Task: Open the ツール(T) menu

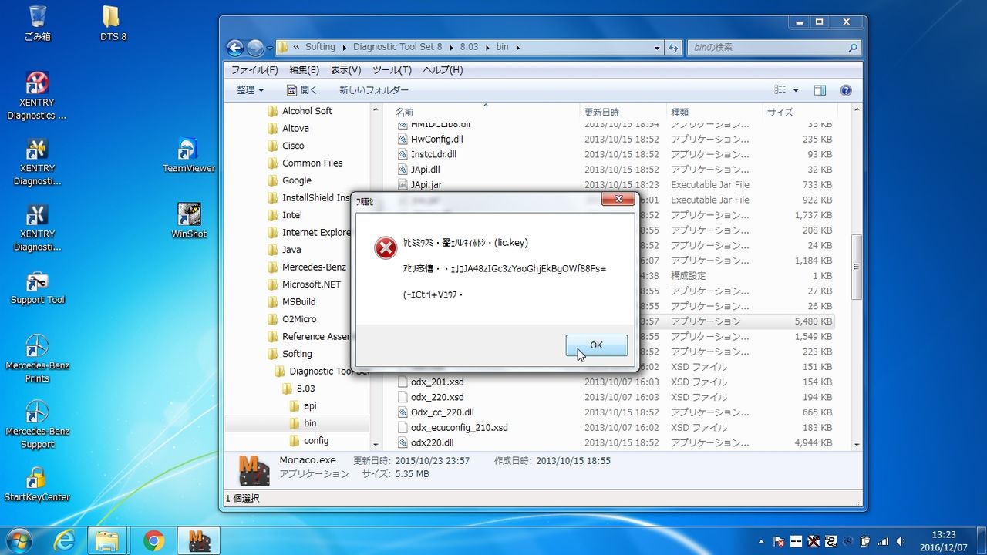Action: pyautogui.click(x=392, y=70)
